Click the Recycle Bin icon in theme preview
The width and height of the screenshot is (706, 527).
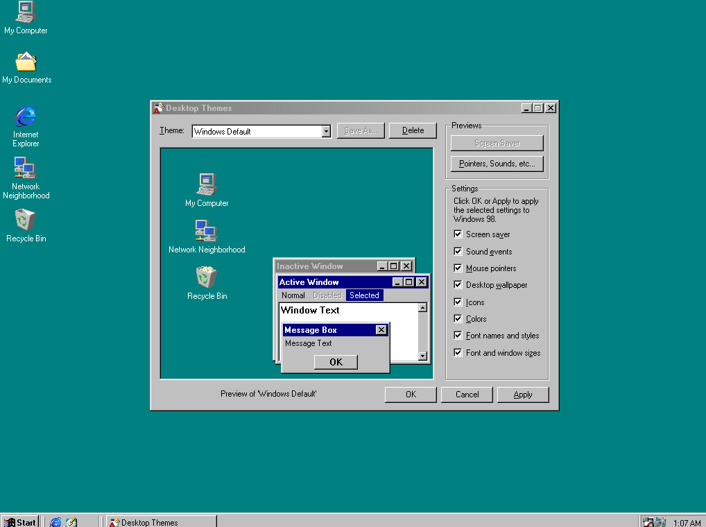tap(207, 278)
